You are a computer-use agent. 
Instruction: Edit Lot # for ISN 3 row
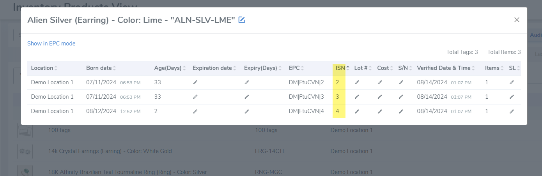click(357, 97)
